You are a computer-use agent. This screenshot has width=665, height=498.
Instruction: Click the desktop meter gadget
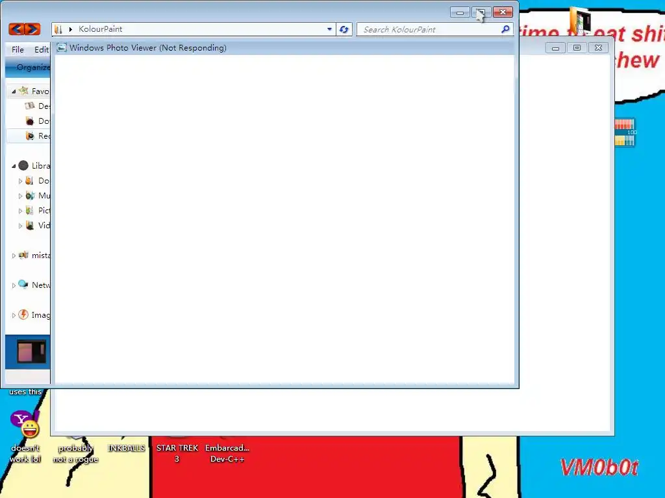pos(625,132)
